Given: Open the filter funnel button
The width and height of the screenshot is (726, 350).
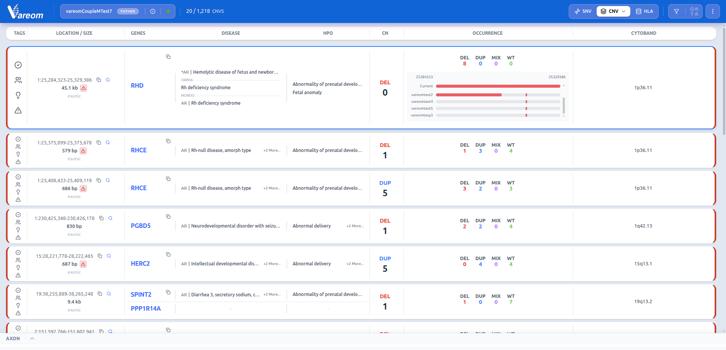Looking at the screenshot, I should coord(676,11).
